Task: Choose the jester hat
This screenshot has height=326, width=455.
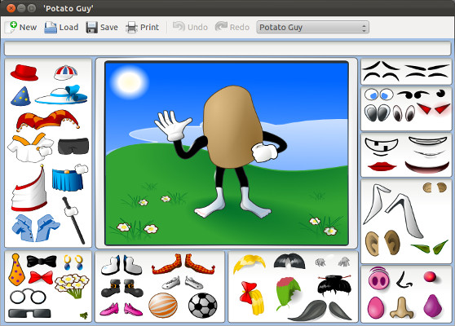Action: click(47, 120)
